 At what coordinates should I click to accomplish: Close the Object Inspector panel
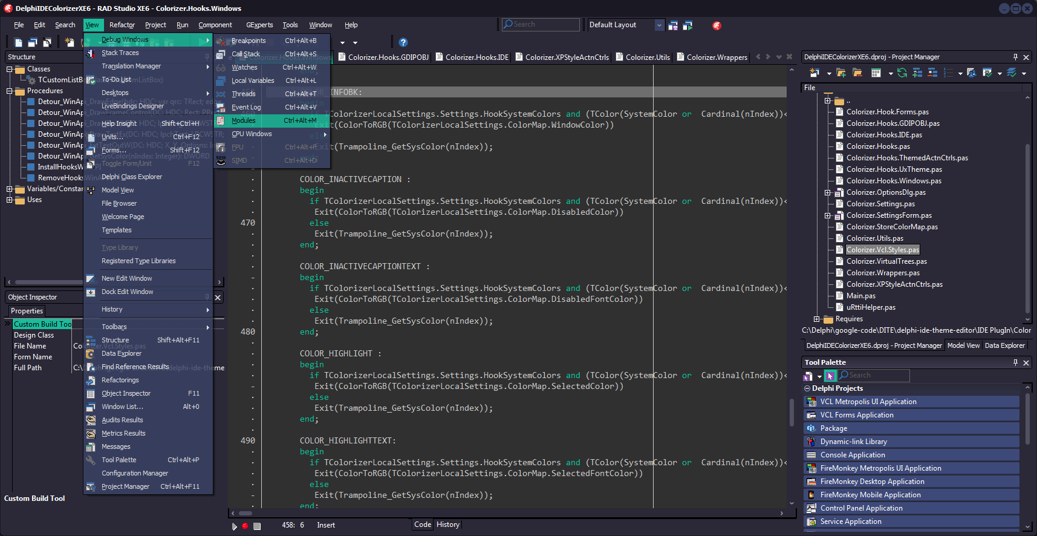coord(218,297)
